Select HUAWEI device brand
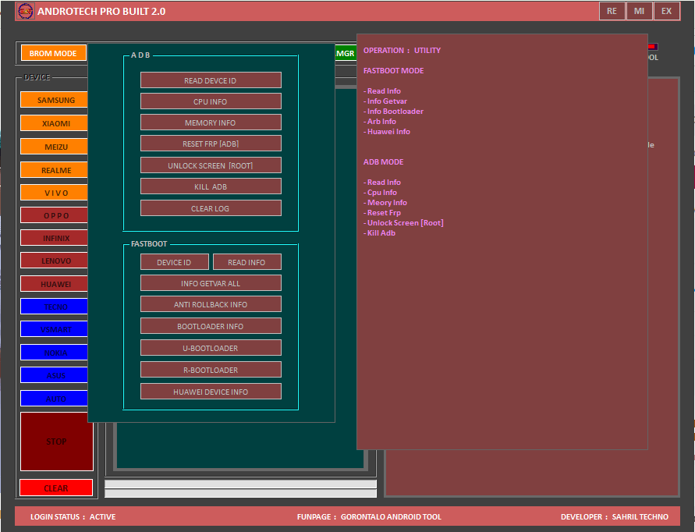695x532 pixels. [55, 283]
